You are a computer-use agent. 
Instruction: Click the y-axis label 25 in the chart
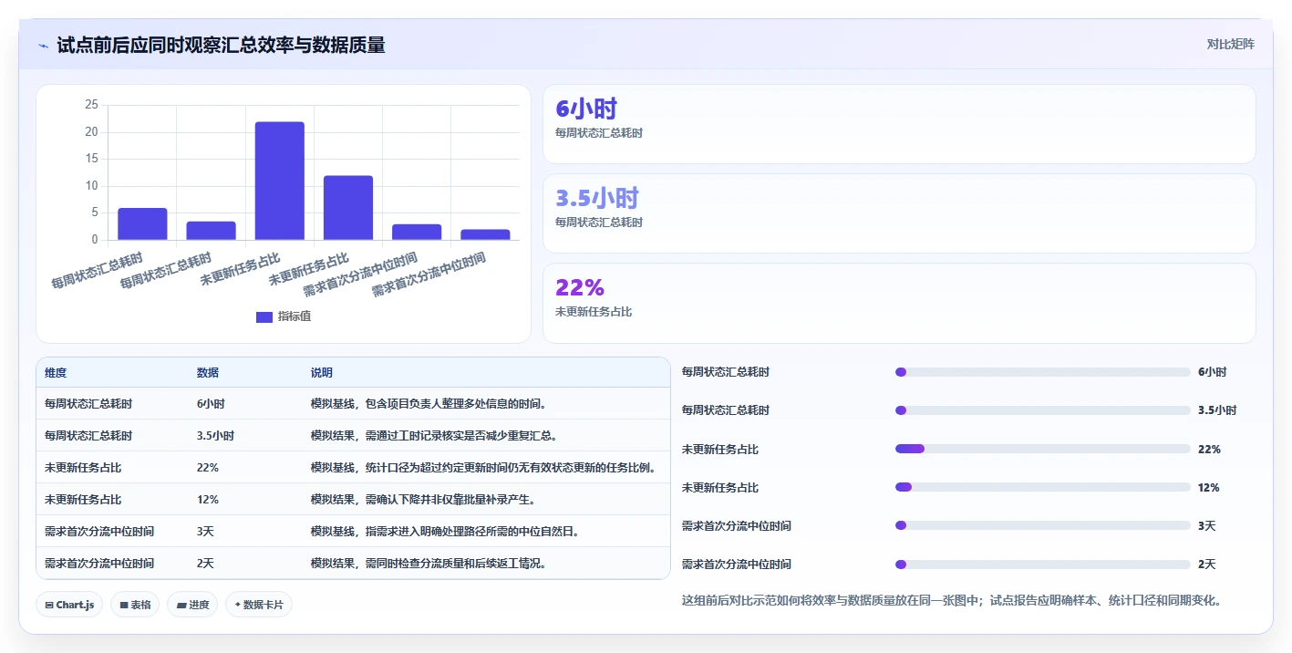(x=91, y=105)
